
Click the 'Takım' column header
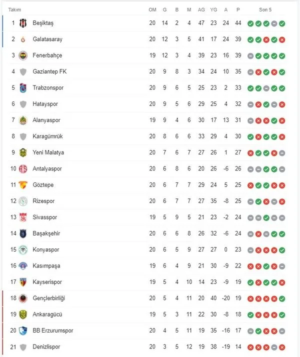point(14,10)
